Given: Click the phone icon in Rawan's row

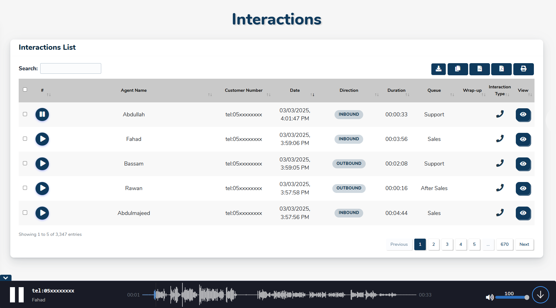Looking at the screenshot, I should pyautogui.click(x=500, y=188).
